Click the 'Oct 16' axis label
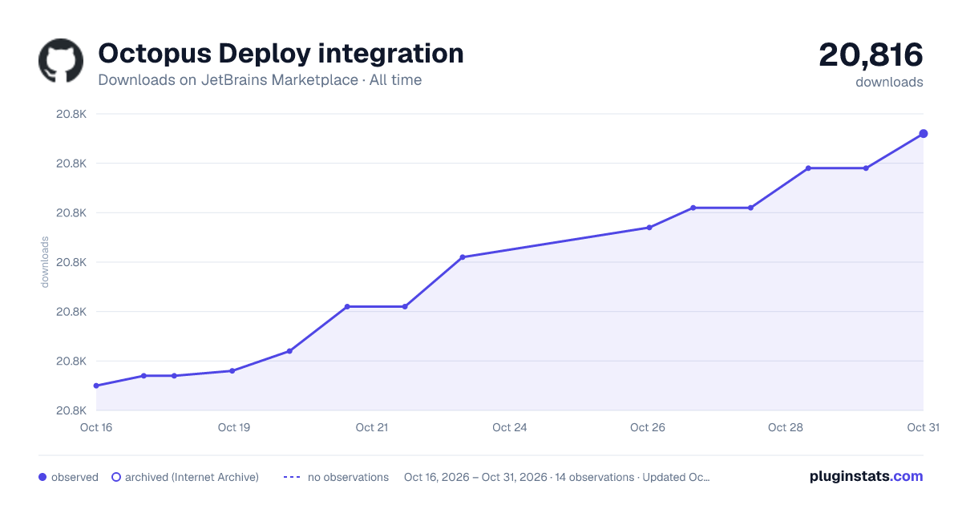This screenshot has height=505, width=962. pos(96,427)
